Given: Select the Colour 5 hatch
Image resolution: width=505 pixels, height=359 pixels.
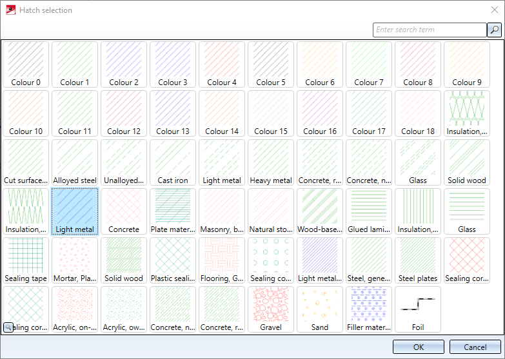Looking at the screenshot, I should 271,64.
